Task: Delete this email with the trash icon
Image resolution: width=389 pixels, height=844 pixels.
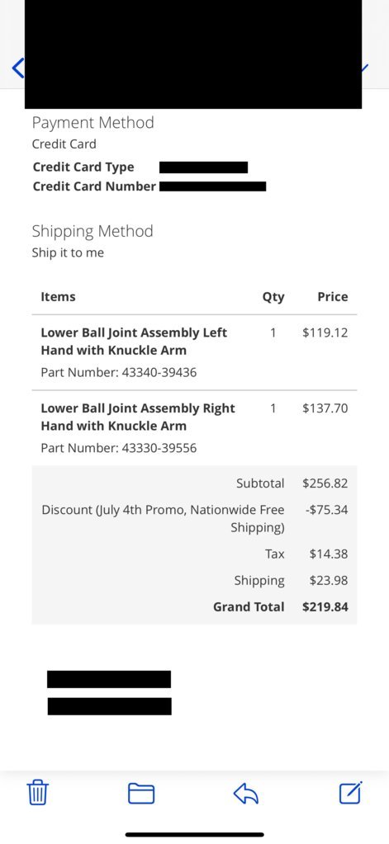Action: tap(38, 793)
